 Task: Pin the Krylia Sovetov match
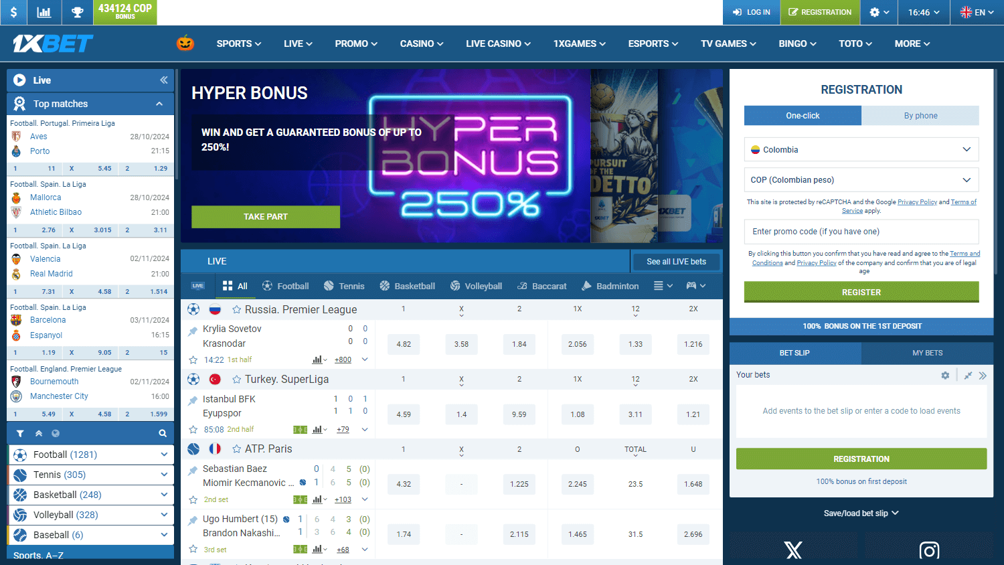pos(193,331)
